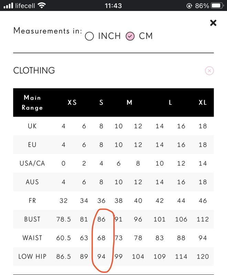Close the size guide with black X
This screenshot has width=227, height=275.
point(213,23)
